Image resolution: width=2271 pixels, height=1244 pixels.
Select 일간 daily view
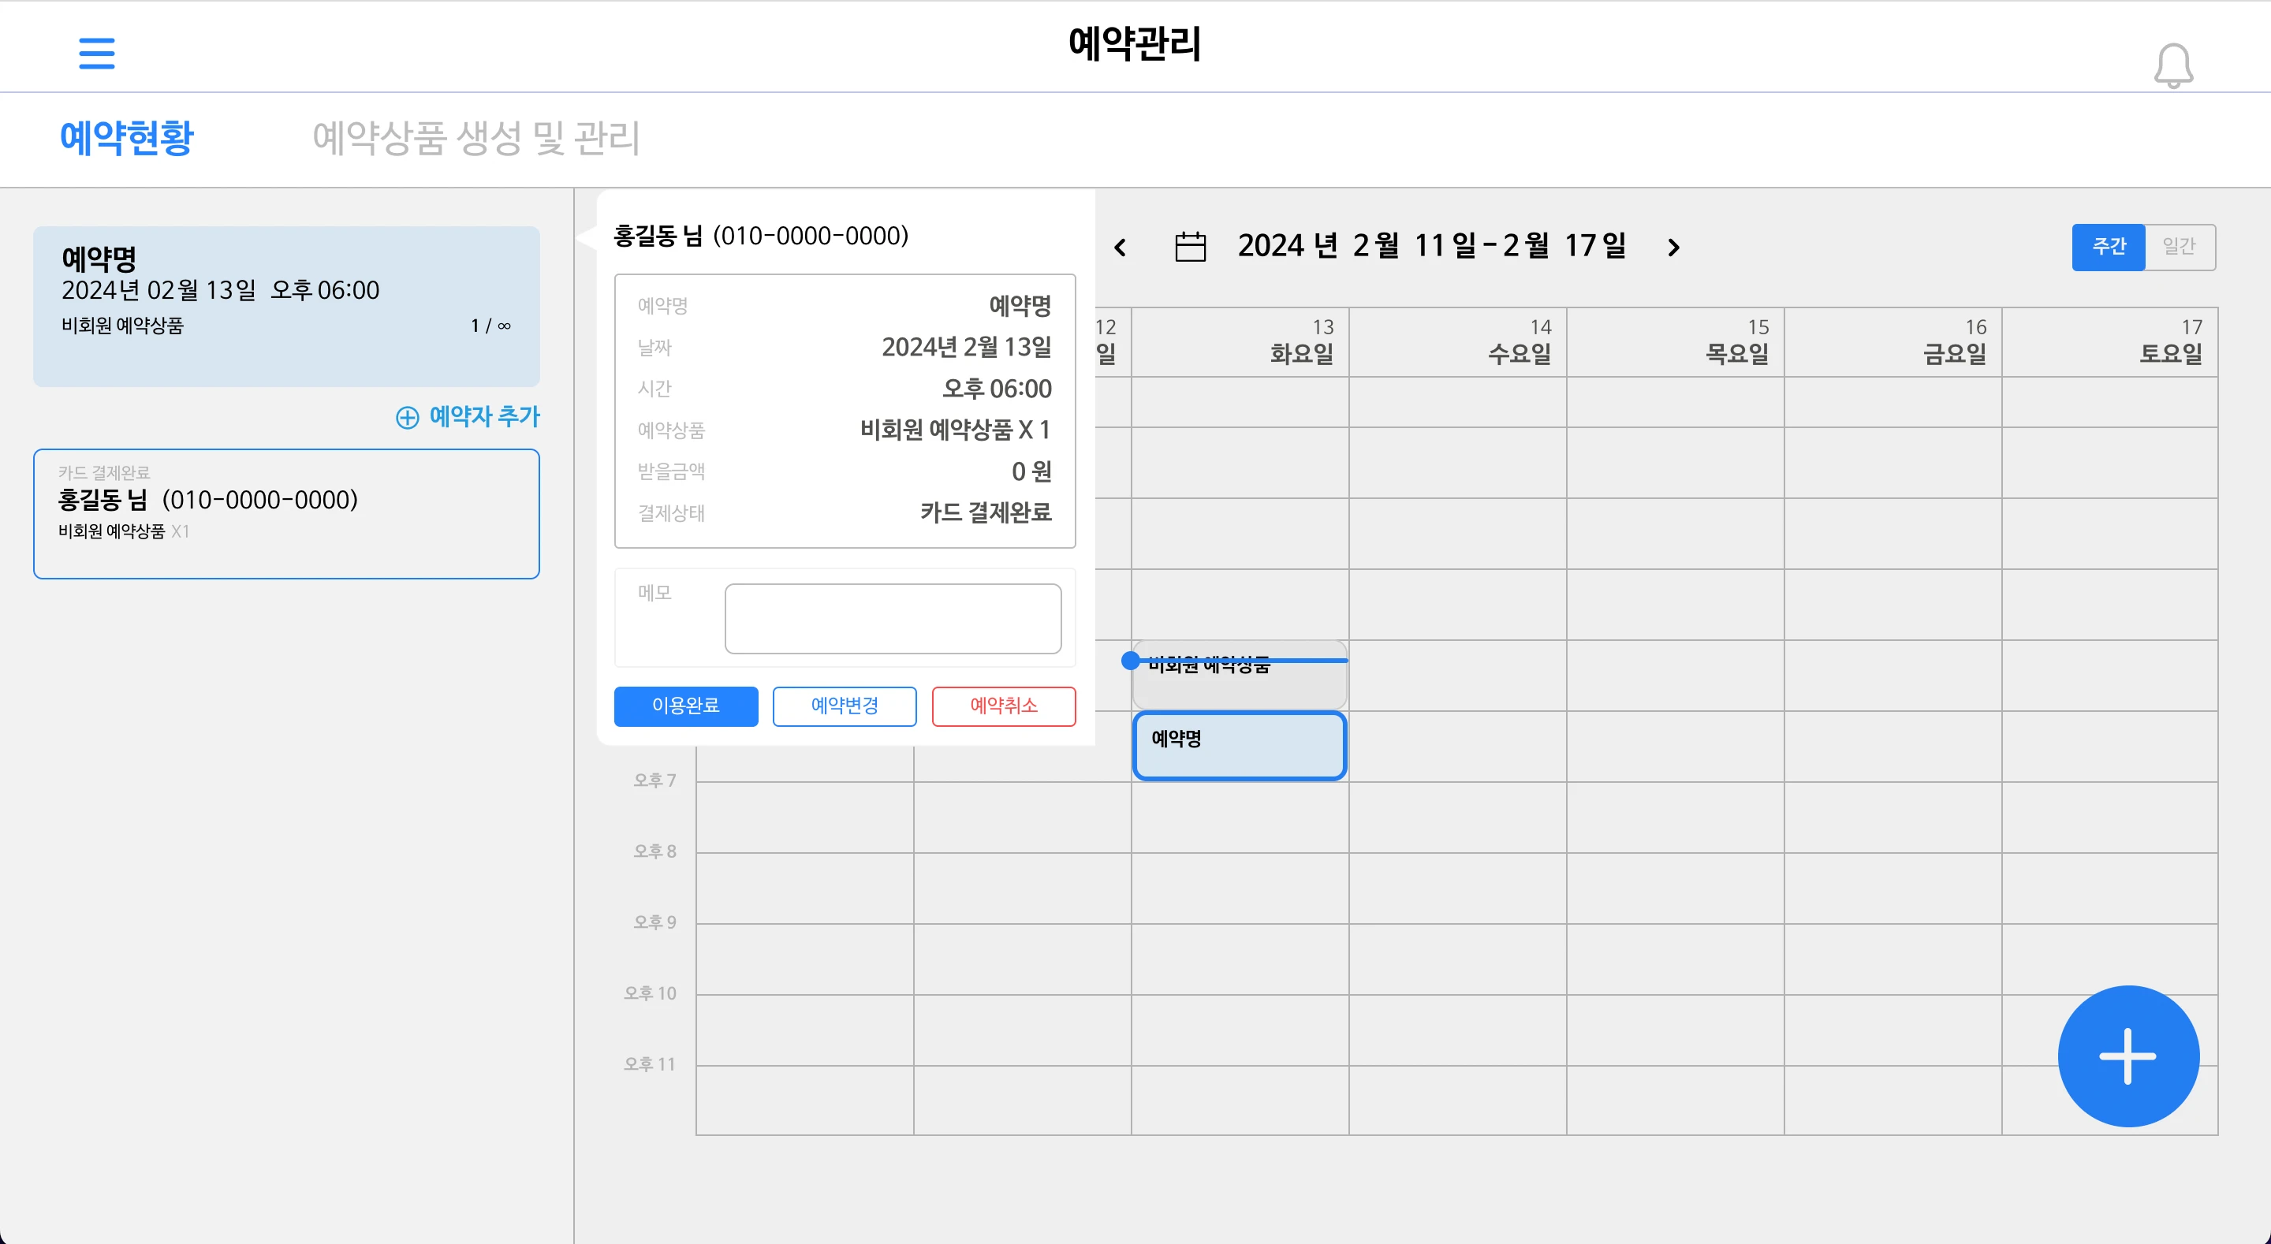coord(2180,247)
